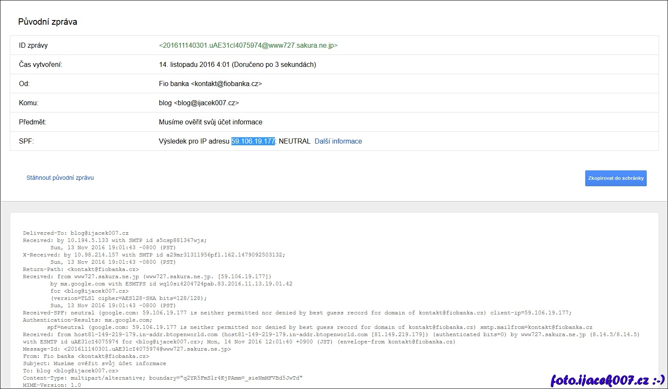Click the subject text 'Musíme ověřit svůj účet informace'

point(211,122)
